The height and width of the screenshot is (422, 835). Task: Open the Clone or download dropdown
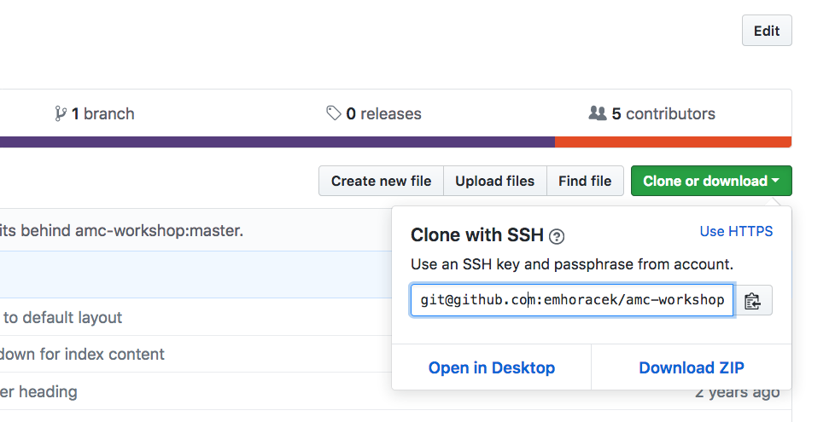pos(711,182)
